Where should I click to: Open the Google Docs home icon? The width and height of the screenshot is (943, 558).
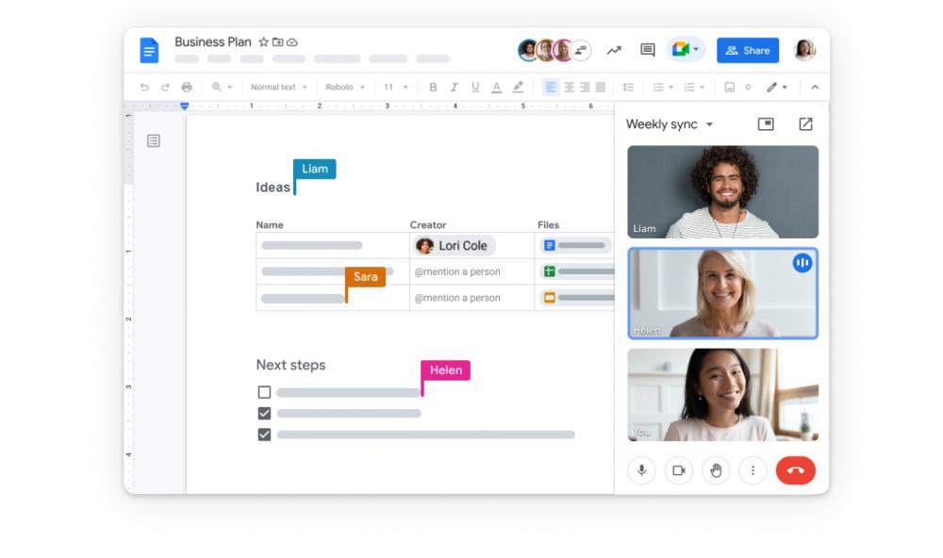pos(149,50)
